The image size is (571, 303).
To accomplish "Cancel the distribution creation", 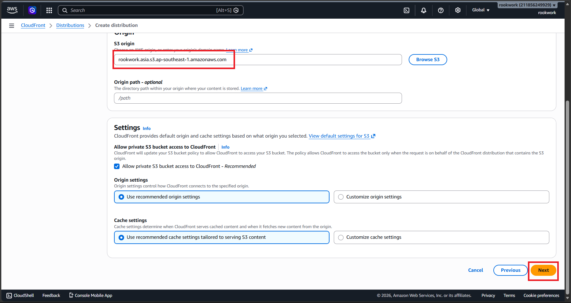I will pyautogui.click(x=476, y=270).
